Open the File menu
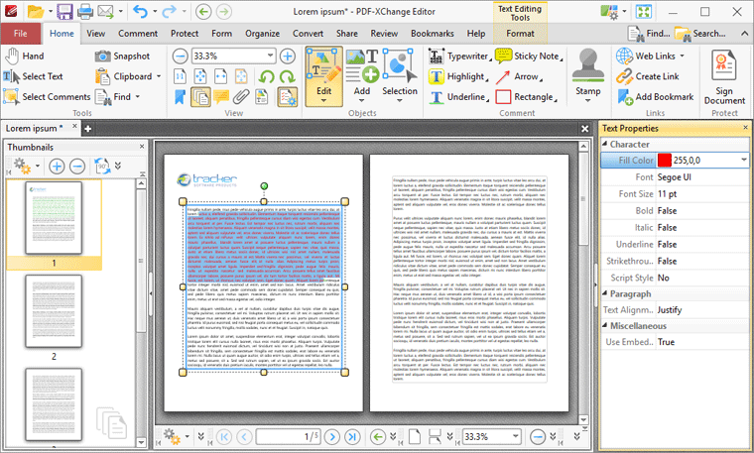The height and width of the screenshot is (453, 754). 21,34
